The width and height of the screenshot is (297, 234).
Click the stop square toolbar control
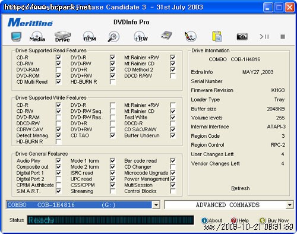coord(283,37)
